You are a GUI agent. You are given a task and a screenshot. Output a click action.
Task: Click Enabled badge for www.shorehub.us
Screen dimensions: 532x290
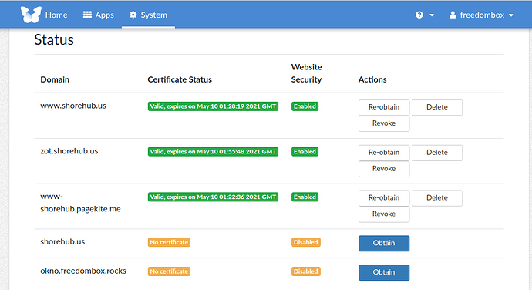(x=305, y=106)
